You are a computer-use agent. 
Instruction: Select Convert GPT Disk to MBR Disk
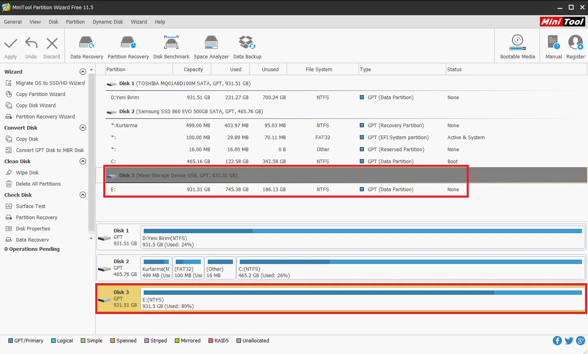click(x=50, y=150)
